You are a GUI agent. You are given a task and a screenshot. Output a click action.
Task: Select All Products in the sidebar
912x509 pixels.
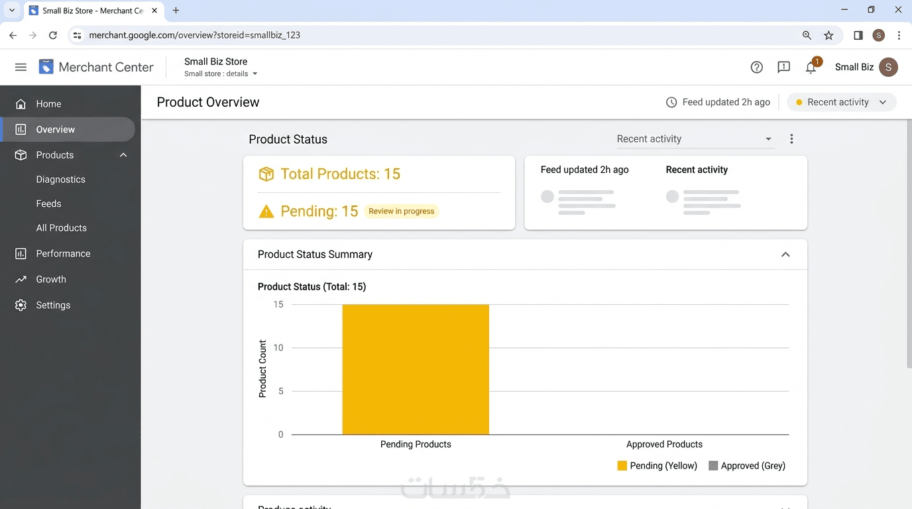click(x=62, y=228)
